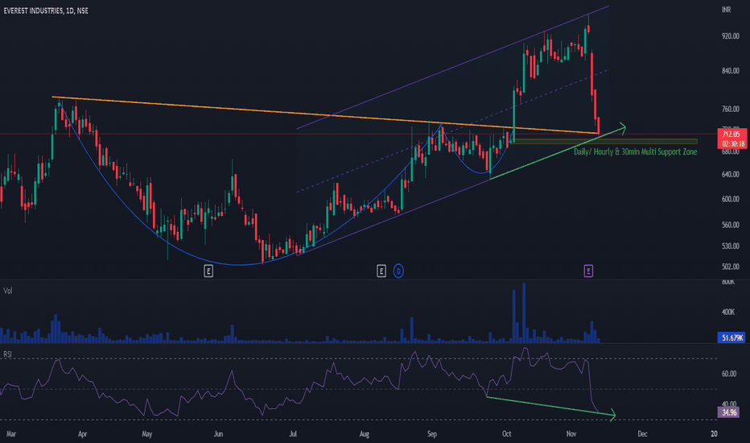
Task: Click the 600.00 price axis label
Action: 731,199
